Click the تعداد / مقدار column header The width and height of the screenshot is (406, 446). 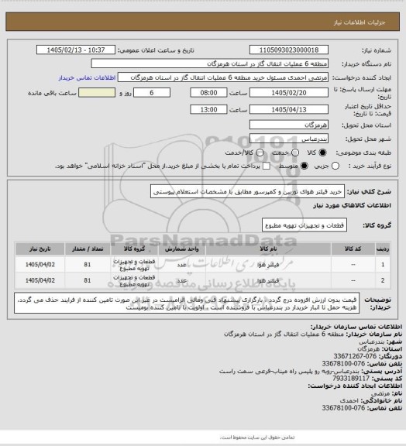click(x=88, y=249)
